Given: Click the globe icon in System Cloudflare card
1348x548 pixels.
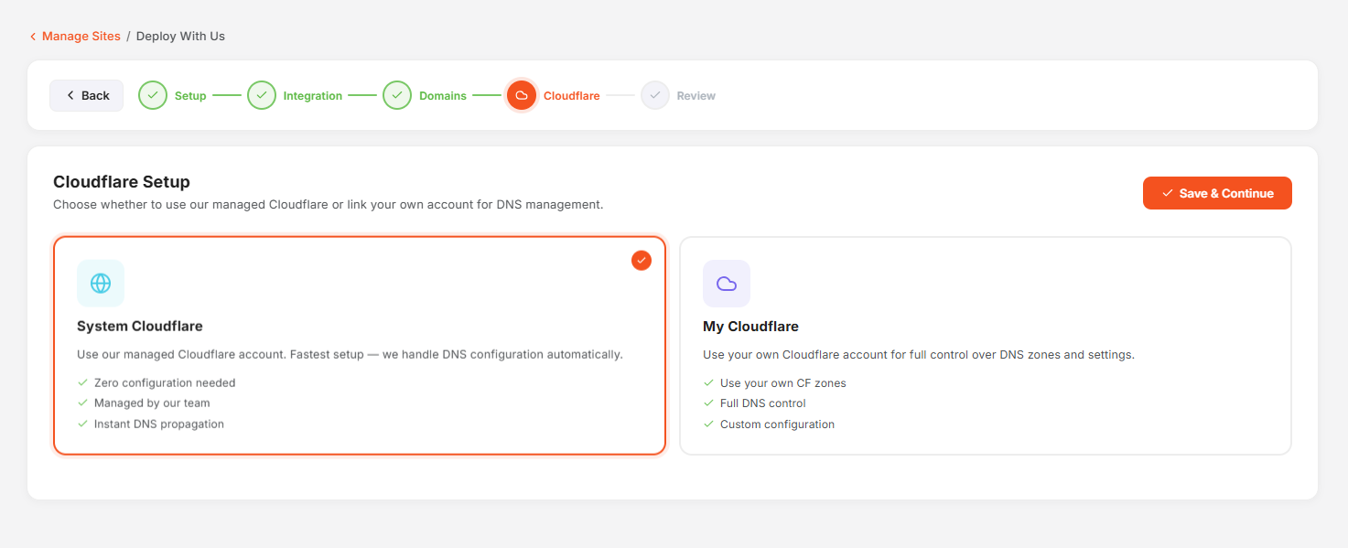Looking at the screenshot, I should coord(101,284).
